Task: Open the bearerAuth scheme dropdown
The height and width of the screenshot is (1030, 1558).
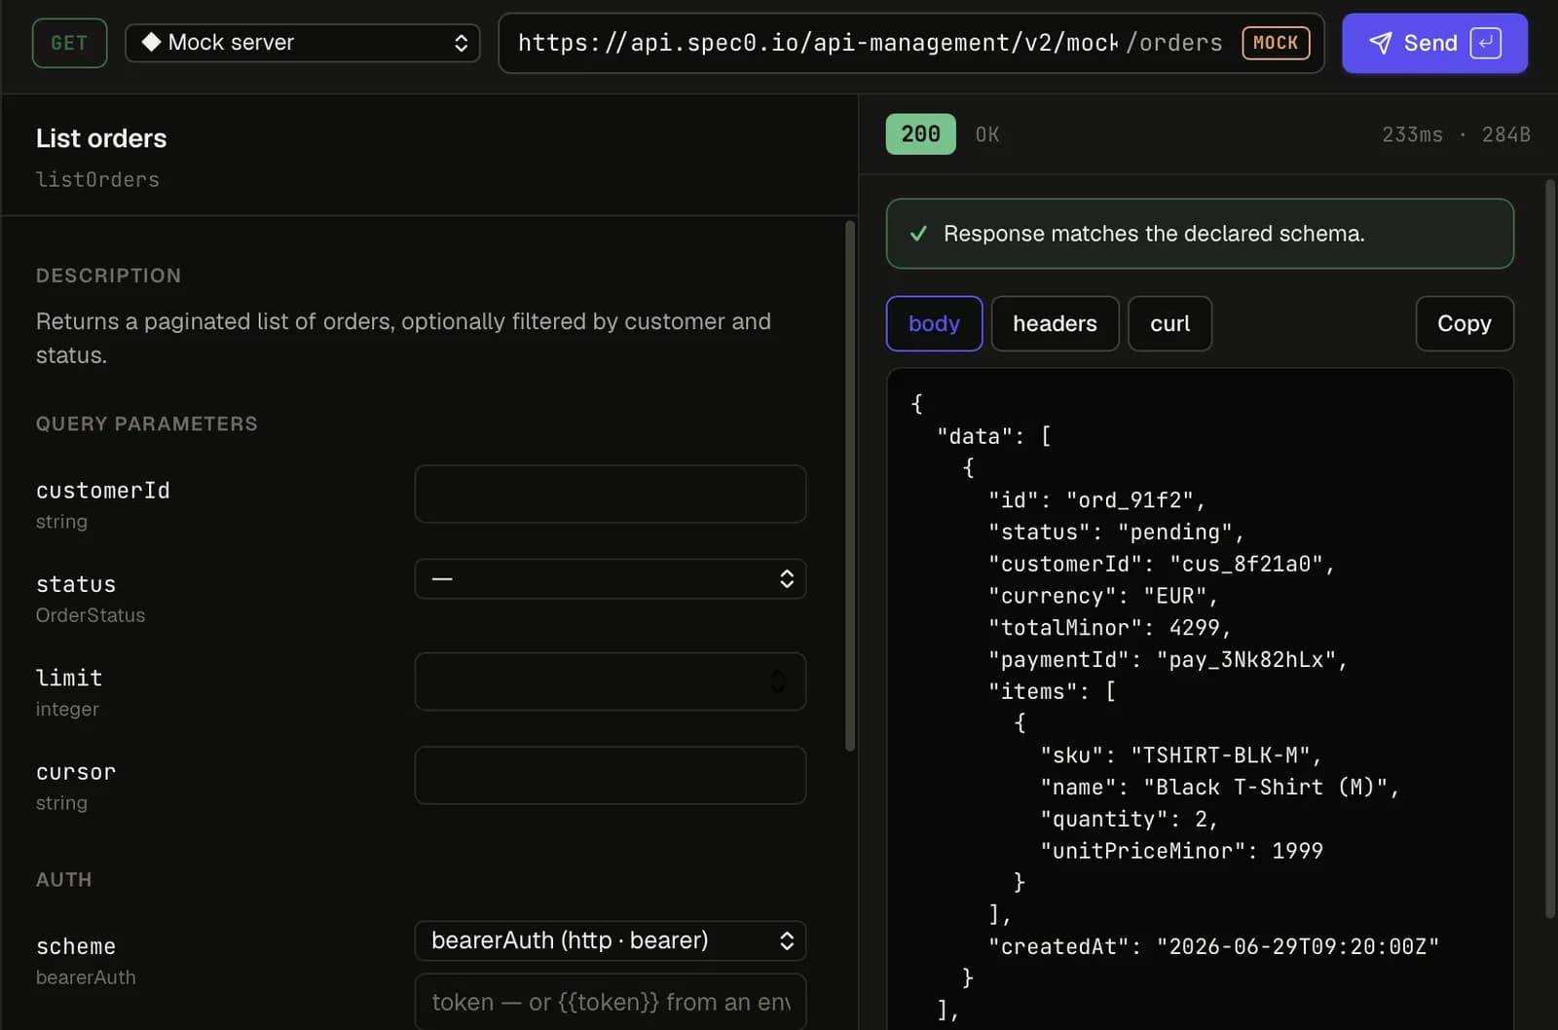Action: pyautogui.click(x=610, y=940)
